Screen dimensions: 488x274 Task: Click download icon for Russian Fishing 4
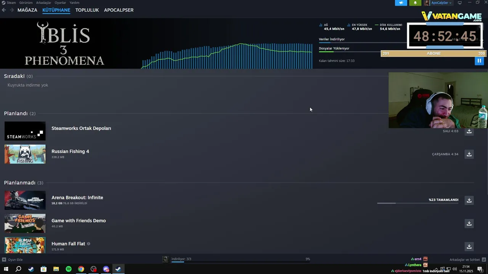click(x=469, y=154)
